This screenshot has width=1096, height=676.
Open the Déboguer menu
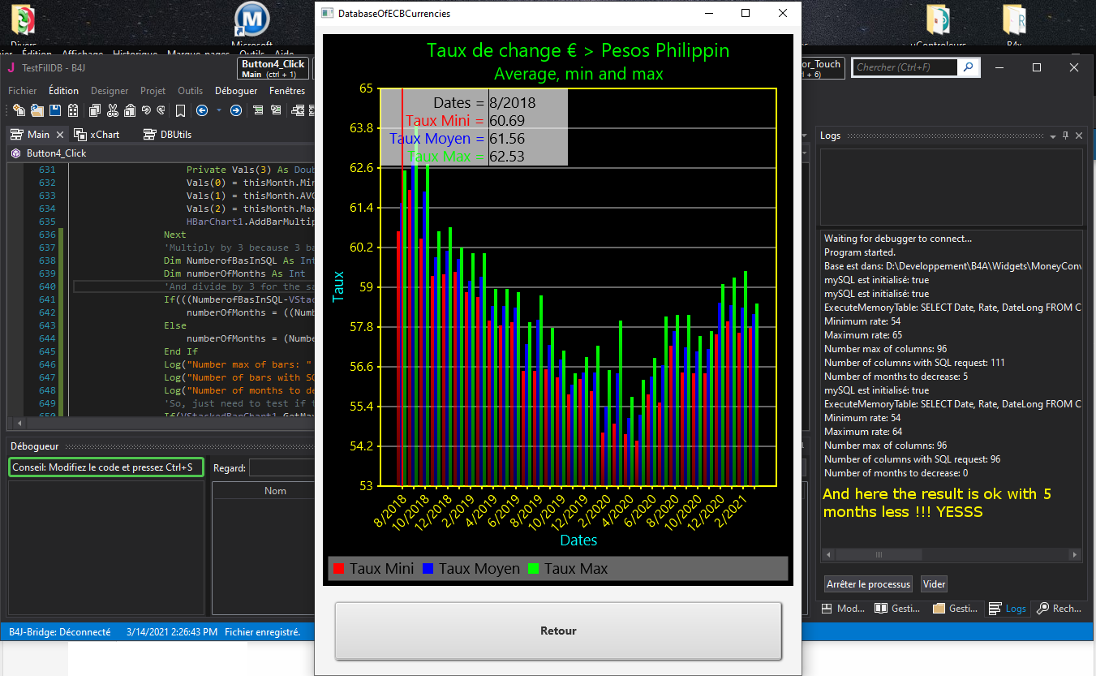236,91
